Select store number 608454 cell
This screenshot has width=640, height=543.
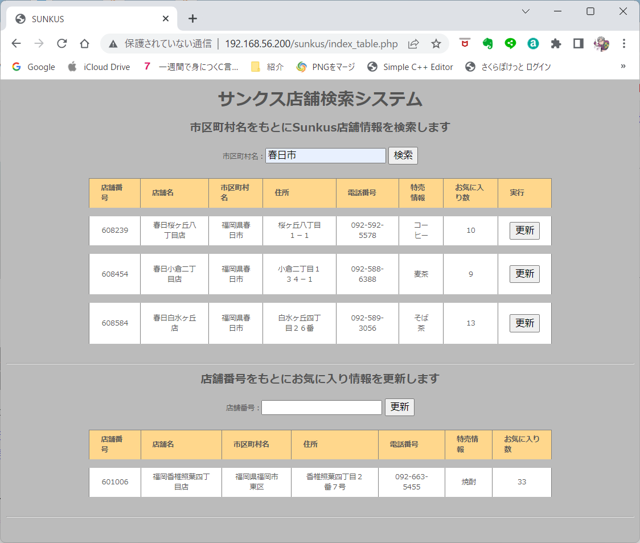click(x=114, y=274)
